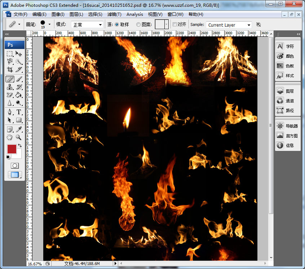Screen dimensions: 305x269
Task: Open the 图层 panel button
Action: pyautogui.click(x=285, y=91)
